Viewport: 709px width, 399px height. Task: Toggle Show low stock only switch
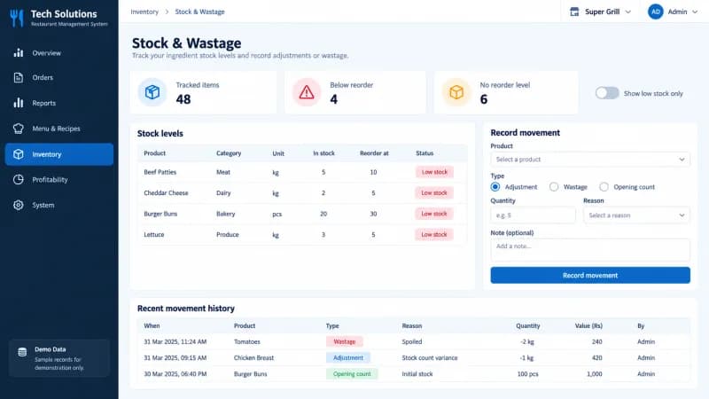607,93
